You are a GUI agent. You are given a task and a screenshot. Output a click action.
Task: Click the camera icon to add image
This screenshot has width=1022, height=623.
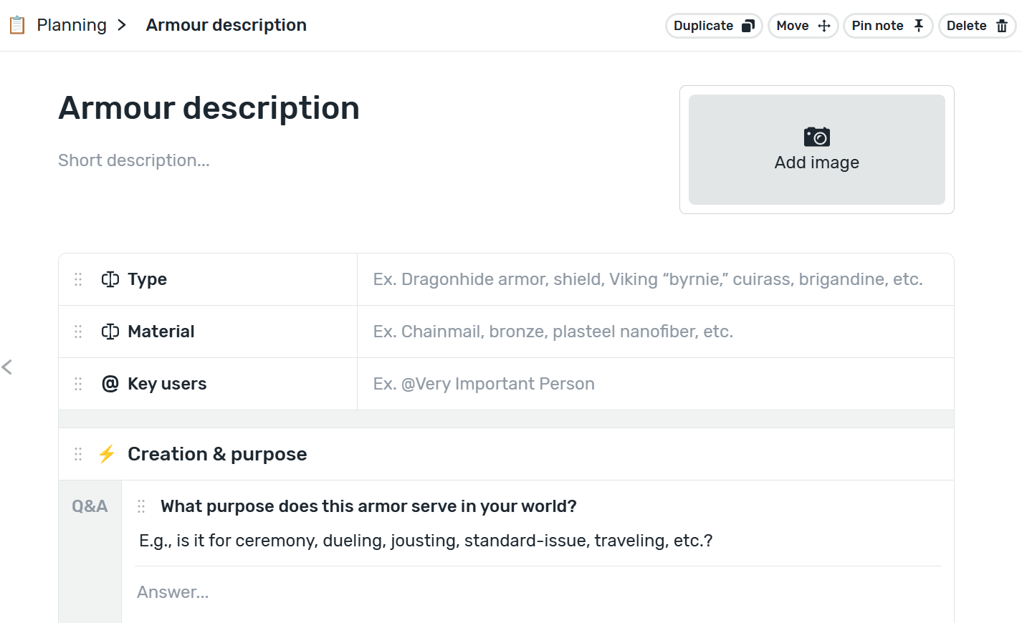tap(816, 137)
